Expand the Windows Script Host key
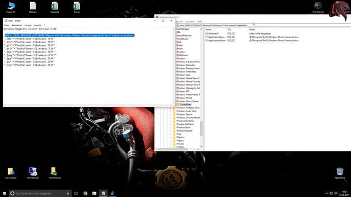 point(171,111)
